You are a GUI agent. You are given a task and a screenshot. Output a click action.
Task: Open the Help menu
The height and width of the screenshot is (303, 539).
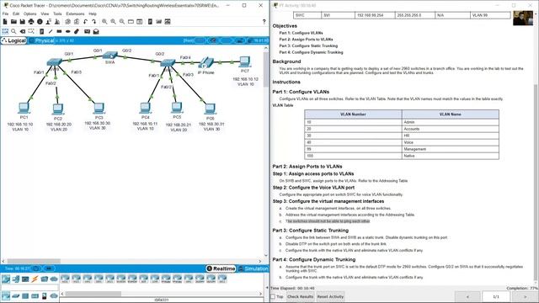pos(93,13)
